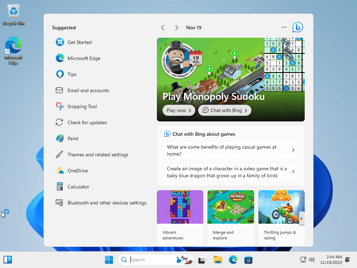Ask about benefits of playing casual games

click(231, 150)
